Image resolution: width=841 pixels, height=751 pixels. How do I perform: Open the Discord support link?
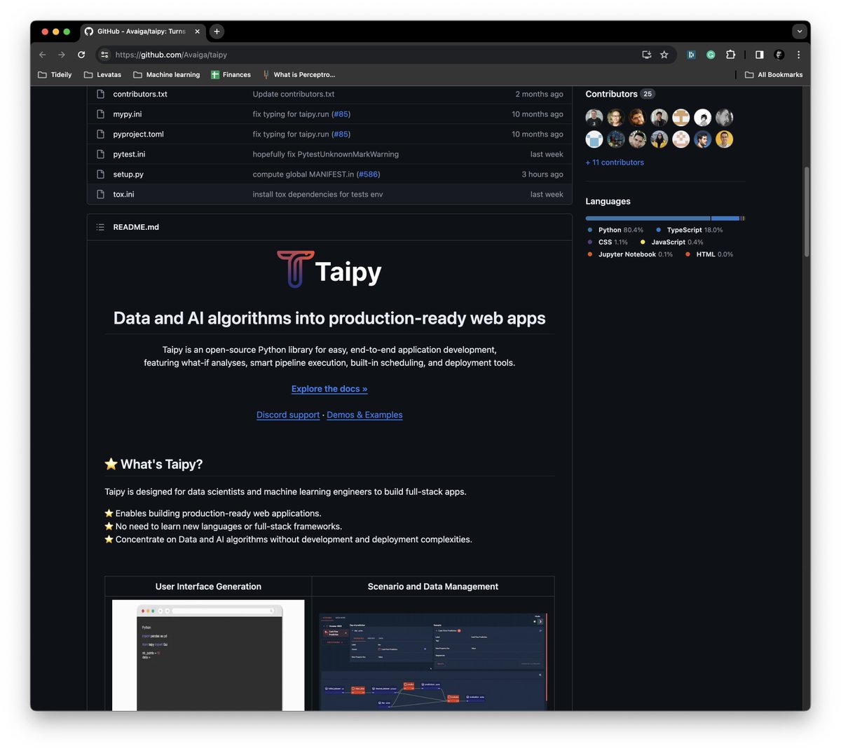(x=288, y=415)
